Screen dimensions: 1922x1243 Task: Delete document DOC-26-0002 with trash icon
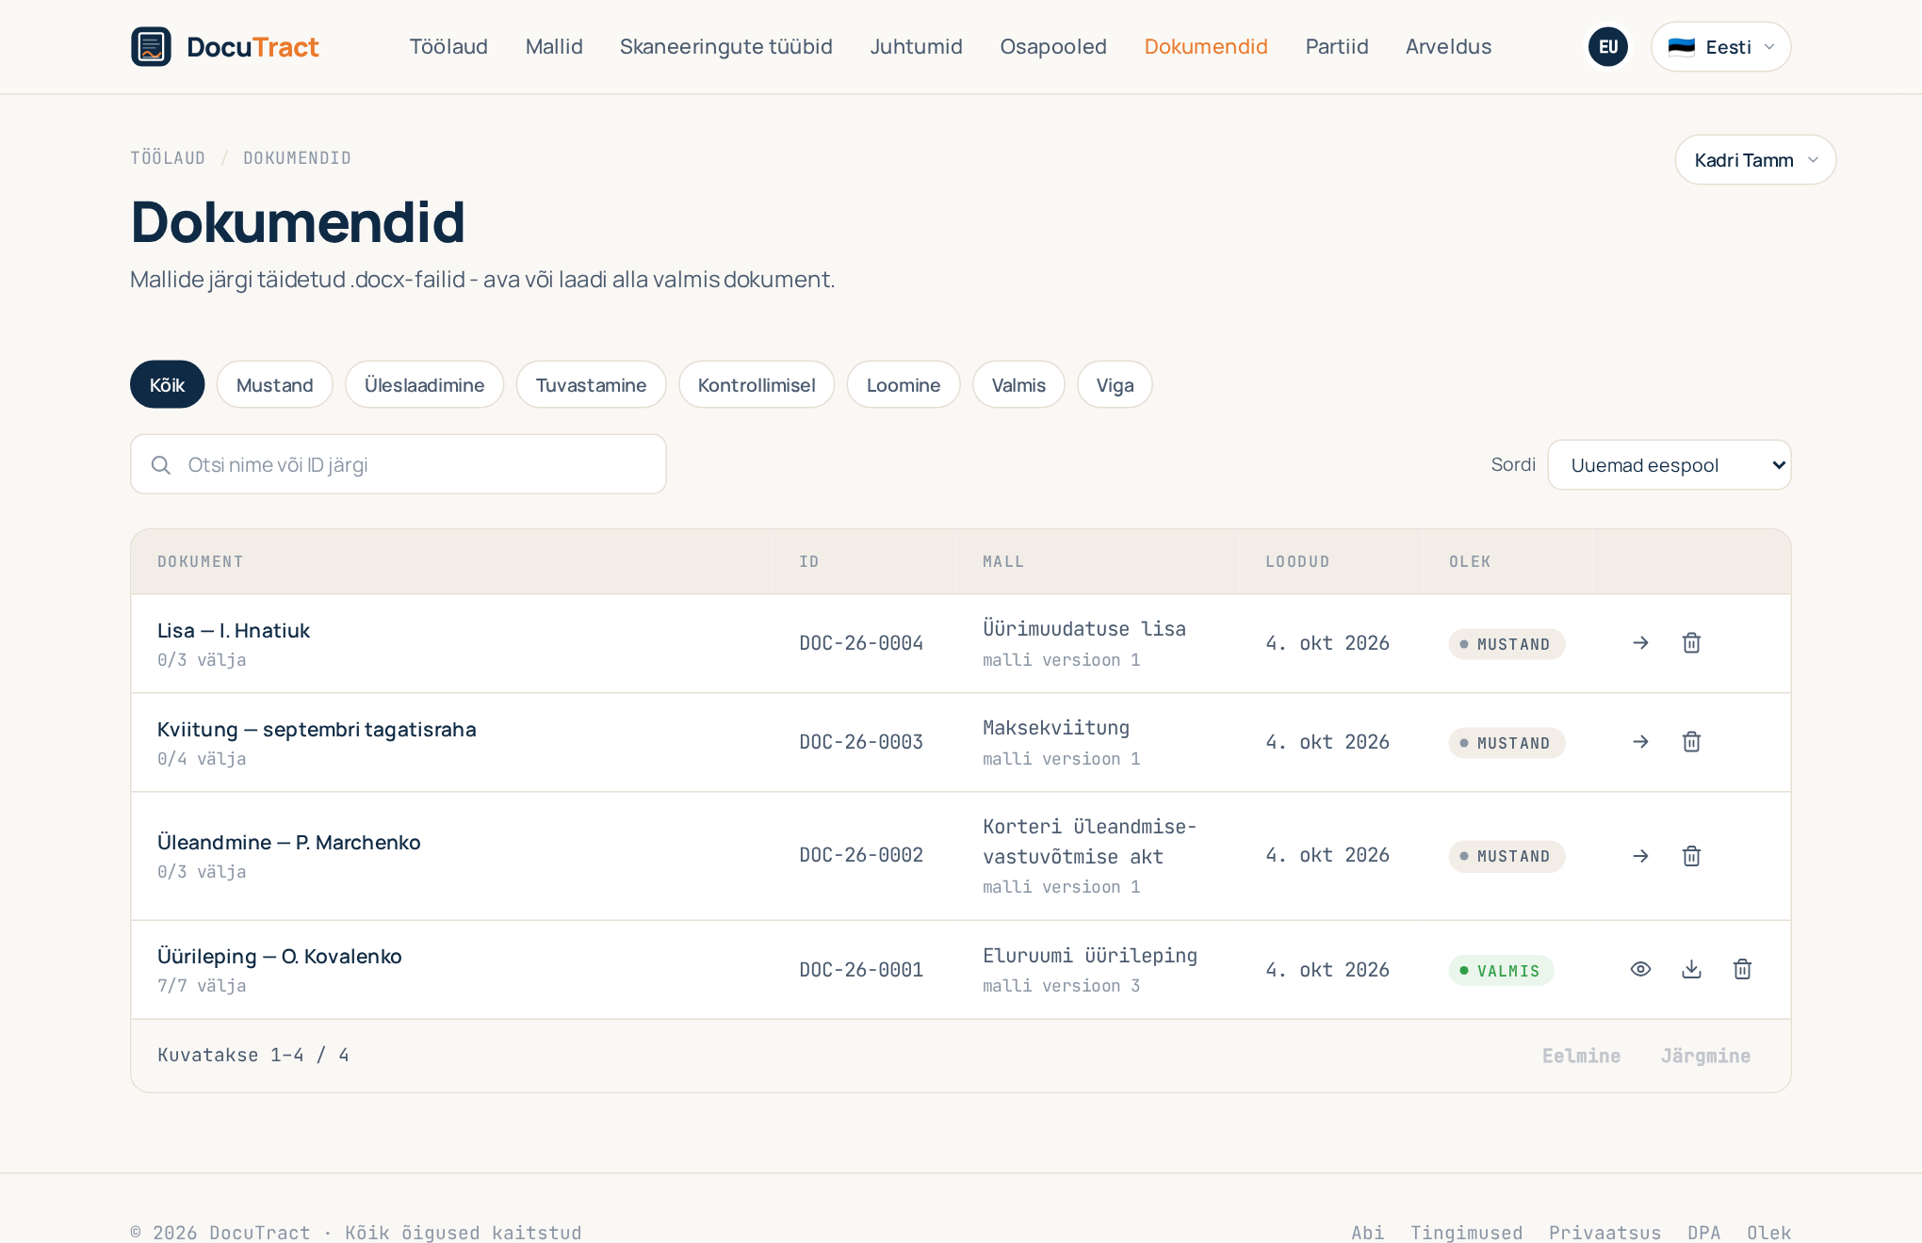[1691, 856]
